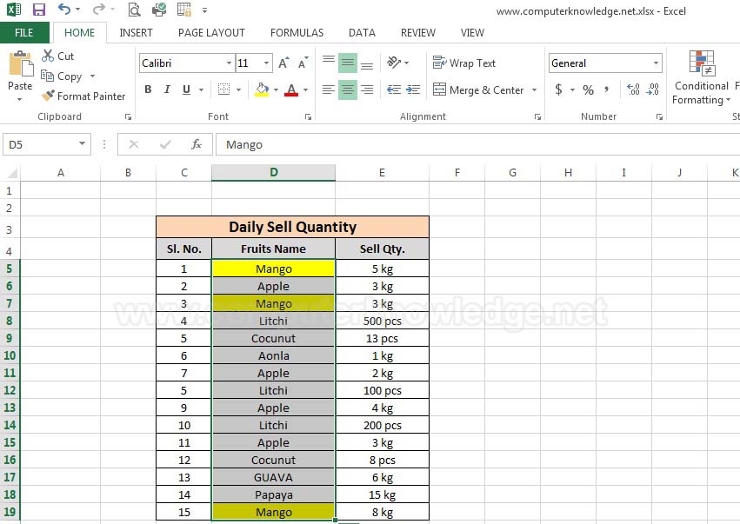Toggle Bold formatting
This screenshot has height=524, width=740.
(148, 90)
